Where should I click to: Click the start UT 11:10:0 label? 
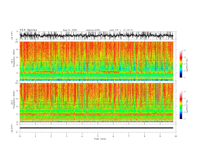point(121,30)
